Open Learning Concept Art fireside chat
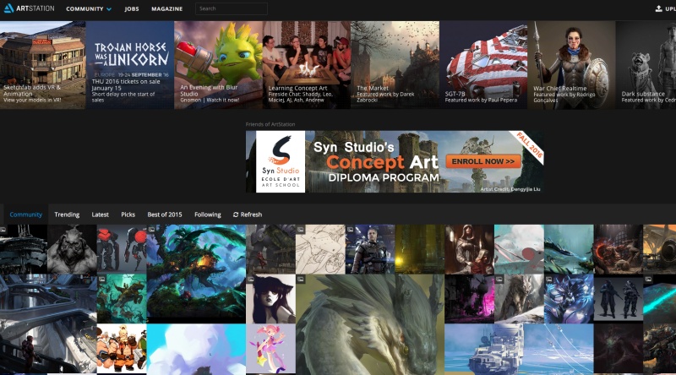This screenshot has height=375, width=676. [x=307, y=65]
